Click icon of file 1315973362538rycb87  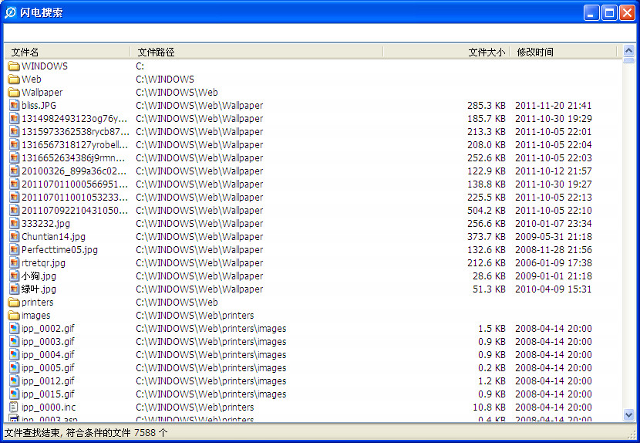15,132
